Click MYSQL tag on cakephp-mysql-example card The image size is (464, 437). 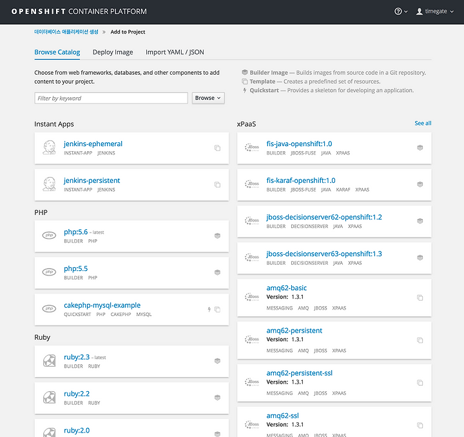coord(144,314)
